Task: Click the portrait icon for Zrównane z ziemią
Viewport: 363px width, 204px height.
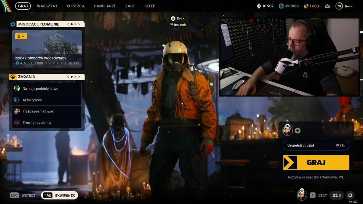Action: click(x=17, y=122)
